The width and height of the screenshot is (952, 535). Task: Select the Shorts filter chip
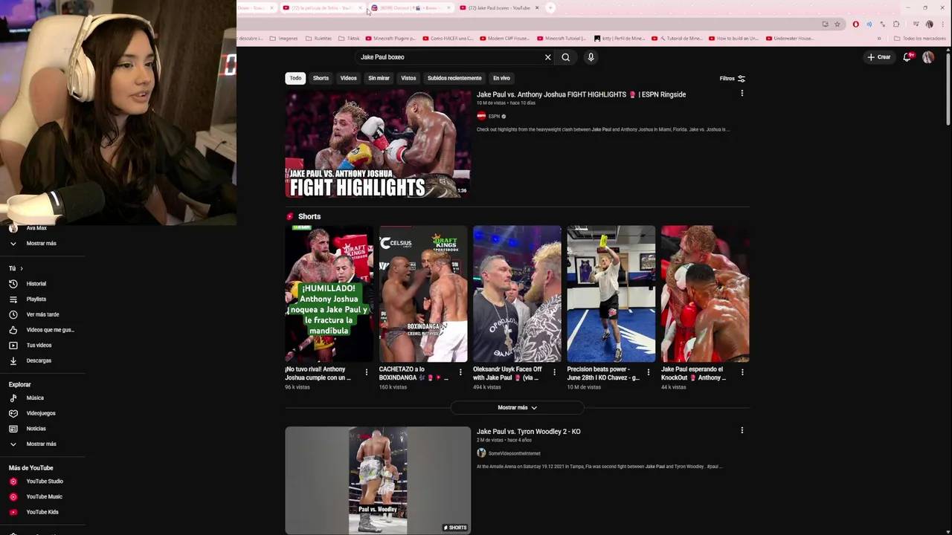tap(321, 78)
